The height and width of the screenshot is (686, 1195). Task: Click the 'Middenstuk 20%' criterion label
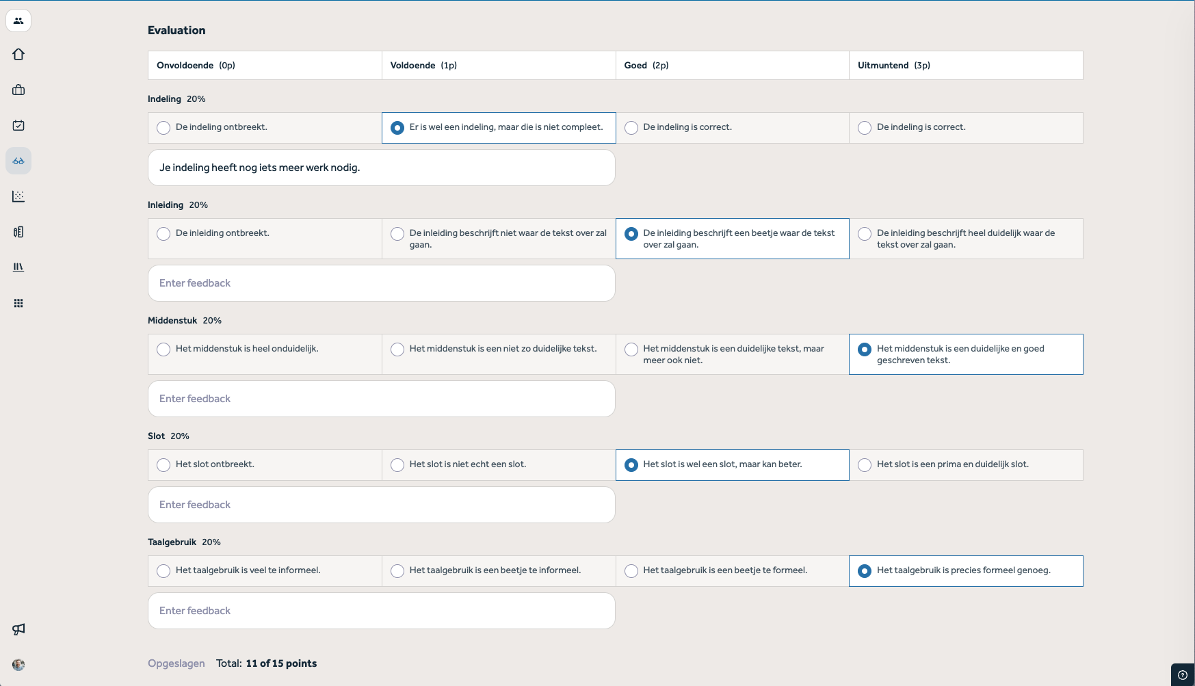point(185,321)
